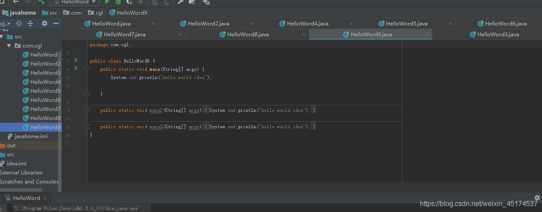Screen dimensions: 542x212
Task: Collapse the main method fold marker
Action: point(87,69)
